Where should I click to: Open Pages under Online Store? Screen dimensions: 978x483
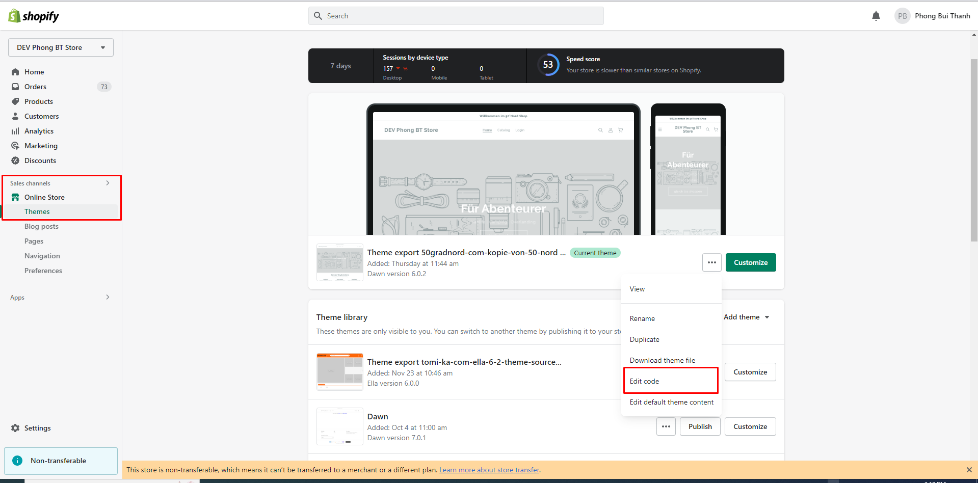(34, 241)
